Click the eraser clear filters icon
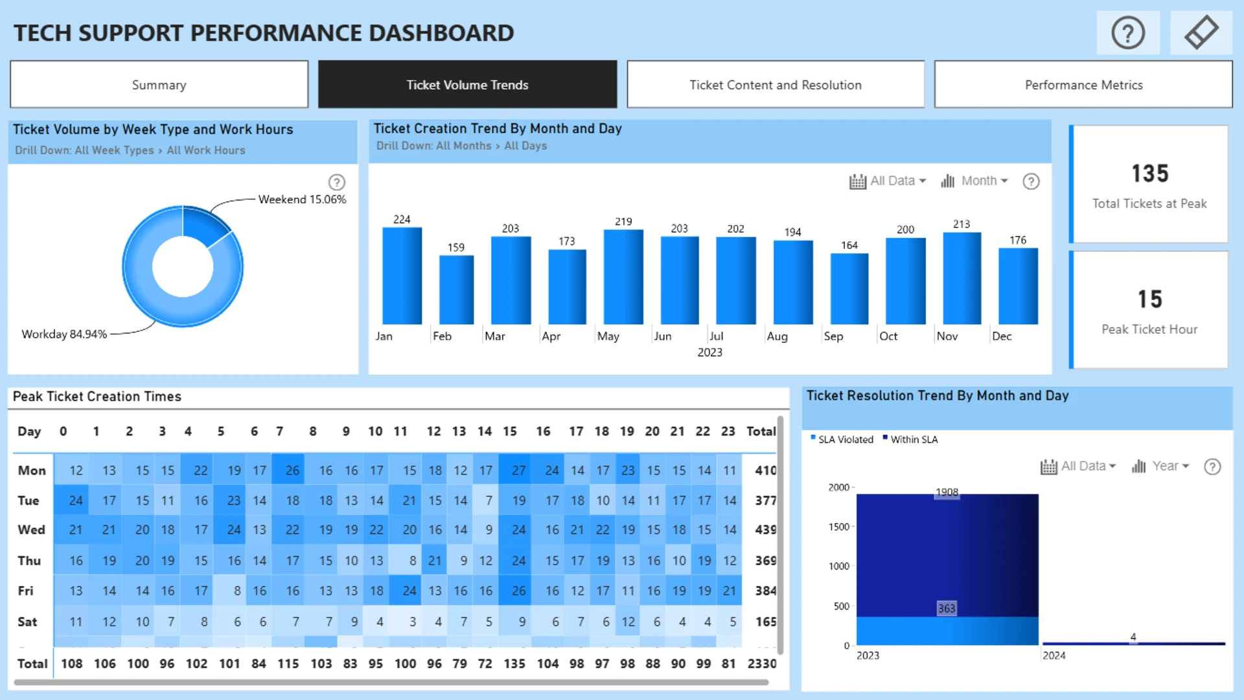The width and height of the screenshot is (1244, 700). (x=1201, y=33)
